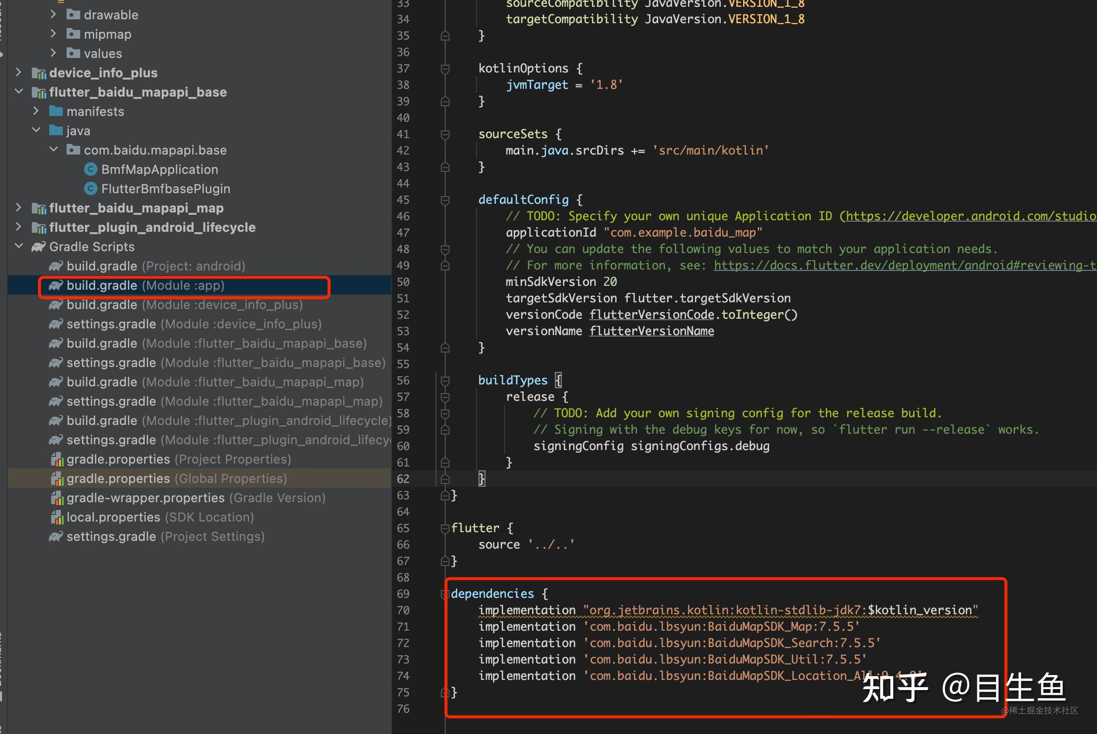The width and height of the screenshot is (1097, 734).
Task: Click the manifests folder icon
Action: point(56,111)
